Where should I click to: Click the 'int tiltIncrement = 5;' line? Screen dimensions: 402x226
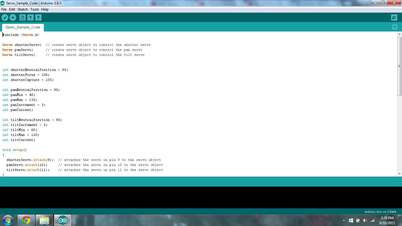(25, 125)
